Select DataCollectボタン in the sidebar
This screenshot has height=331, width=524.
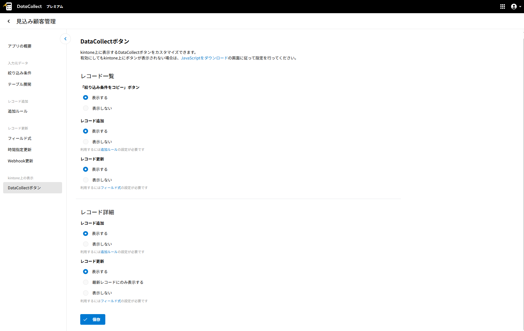pyautogui.click(x=33, y=188)
